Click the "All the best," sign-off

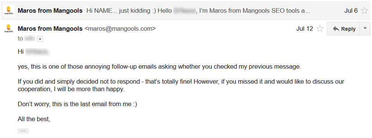point(34,119)
